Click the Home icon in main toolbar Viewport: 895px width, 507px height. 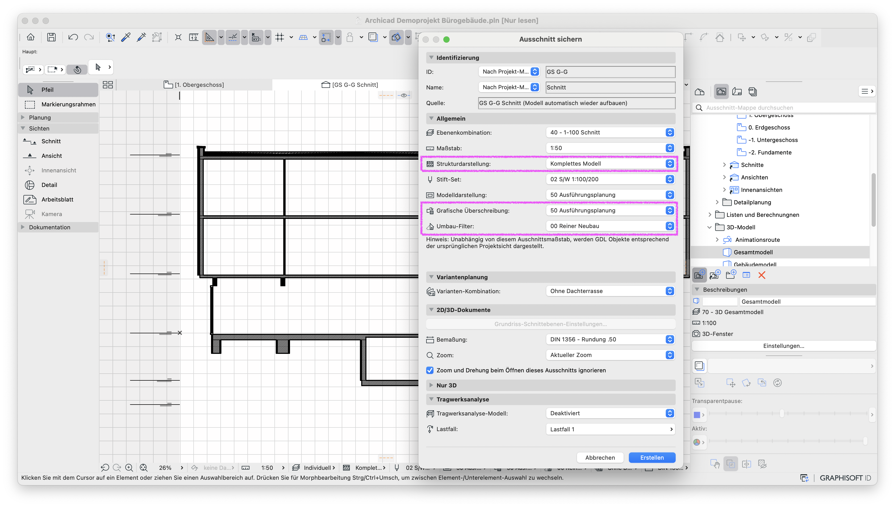tap(31, 37)
